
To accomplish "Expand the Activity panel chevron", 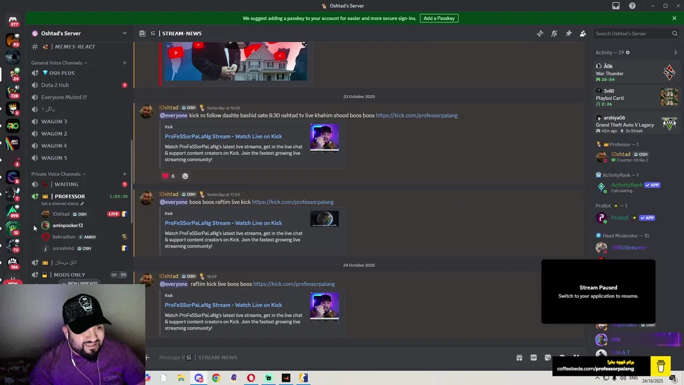I will [675, 52].
